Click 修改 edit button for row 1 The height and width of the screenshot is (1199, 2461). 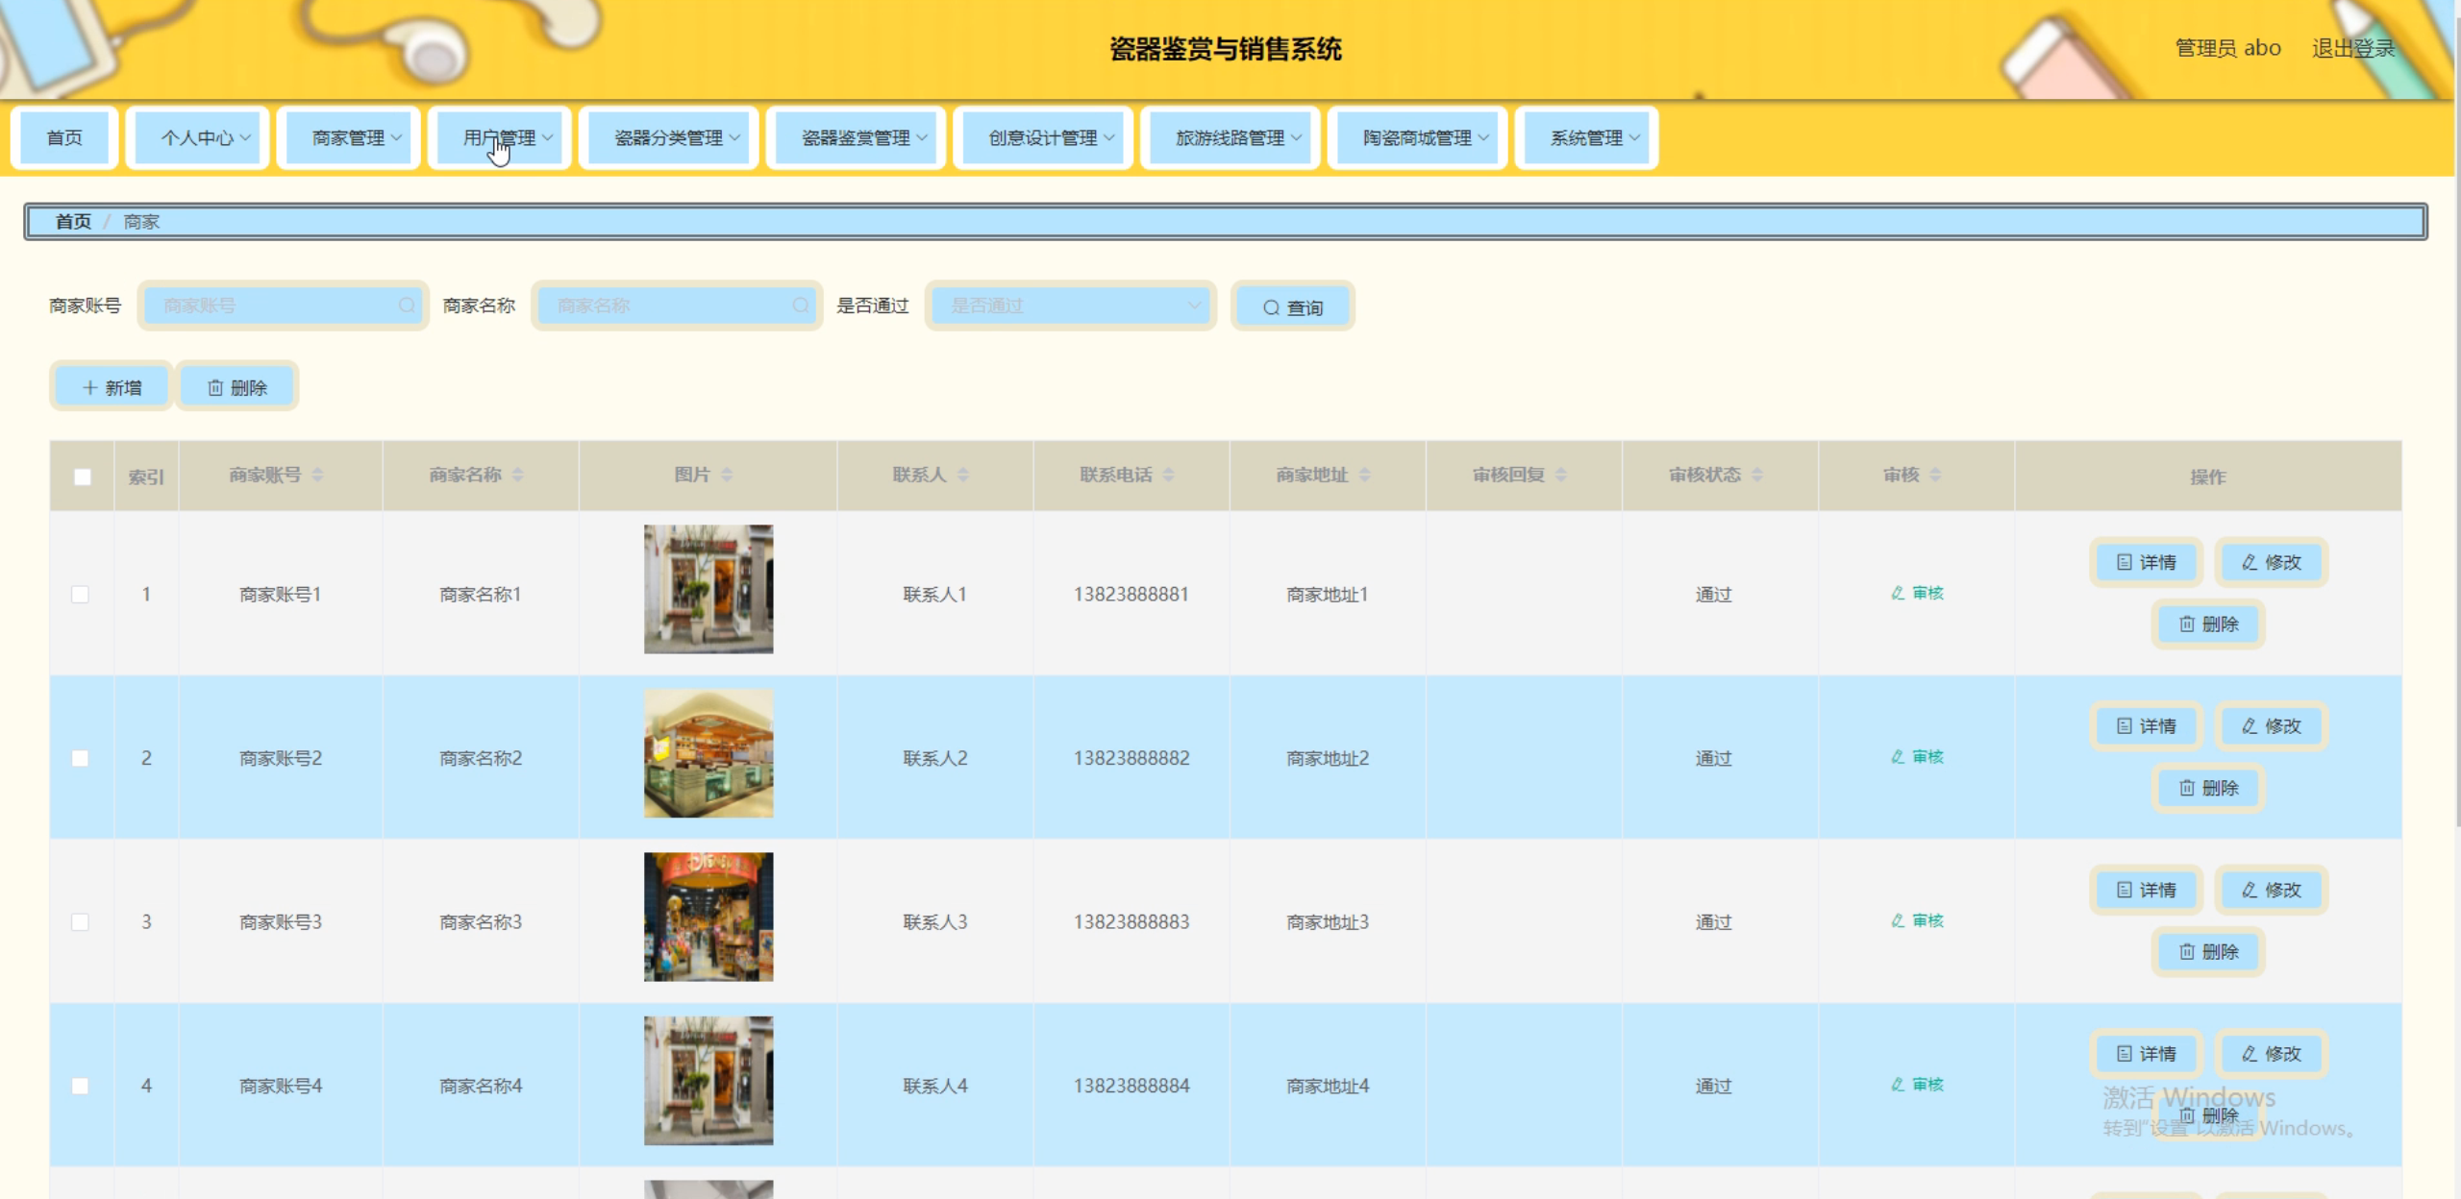2271,562
